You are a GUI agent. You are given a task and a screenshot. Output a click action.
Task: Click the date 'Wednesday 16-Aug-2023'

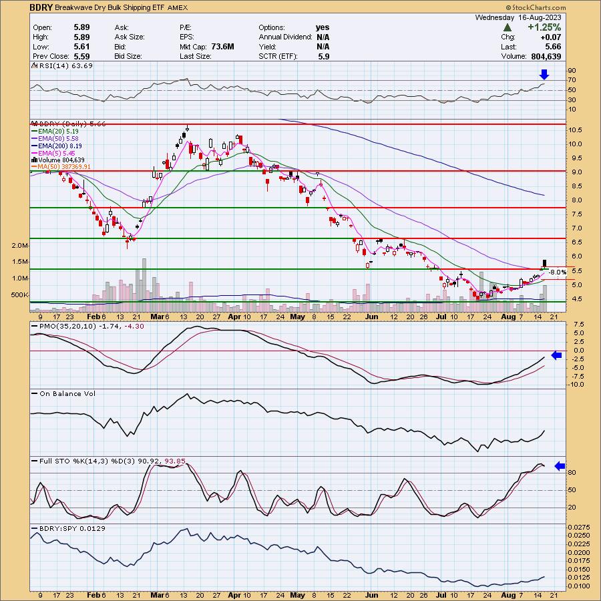[518, 17]
